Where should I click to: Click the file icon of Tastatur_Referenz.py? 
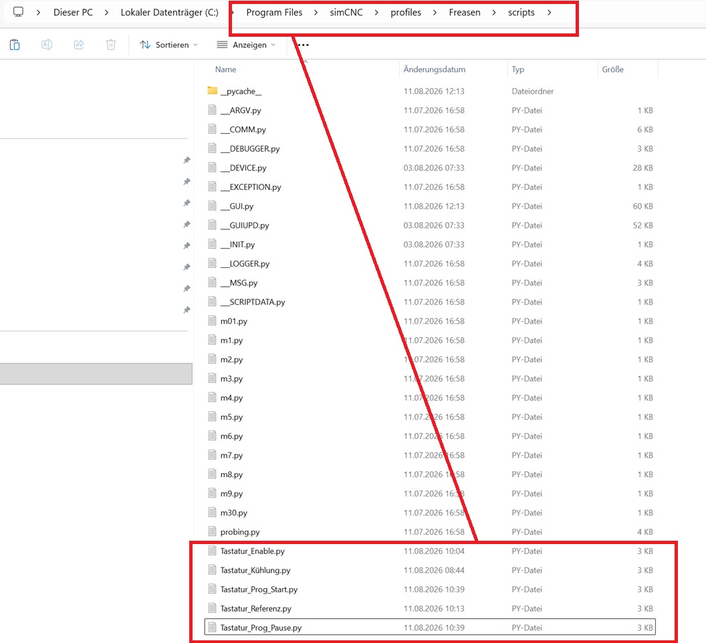click(x=212, y=608)
